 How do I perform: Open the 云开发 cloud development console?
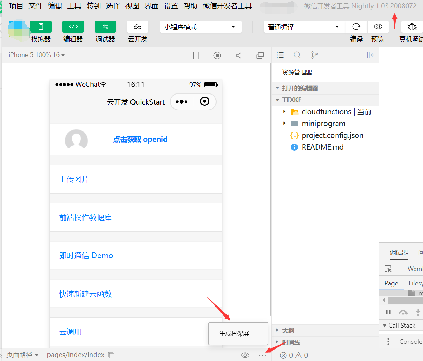click(138, 27)
